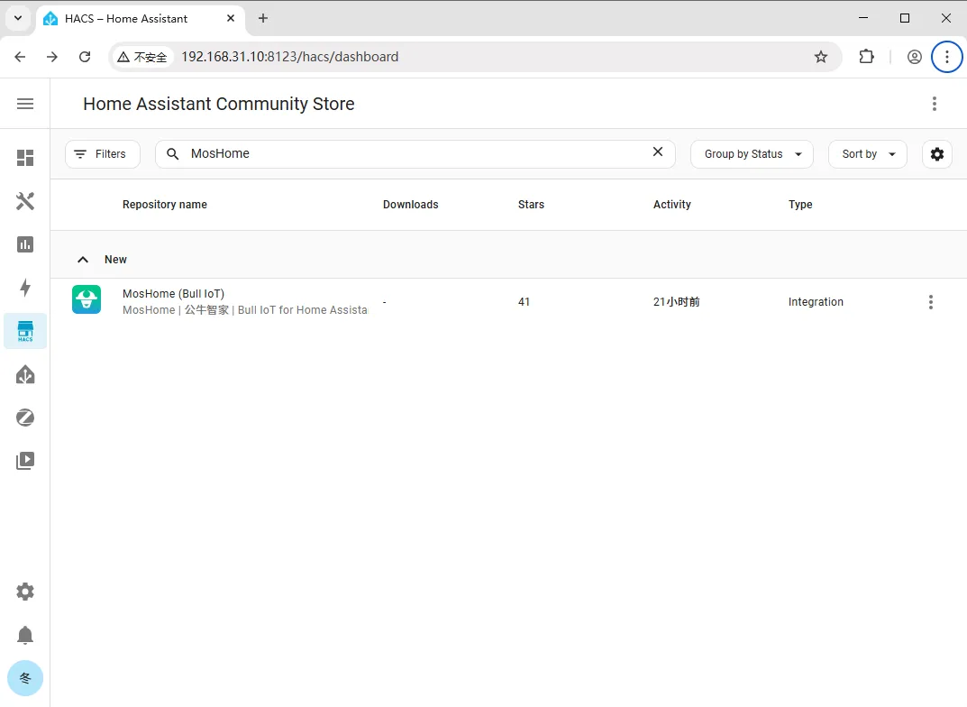Minimize the browser window
This screenshot has height=707, width=967.
863,19
